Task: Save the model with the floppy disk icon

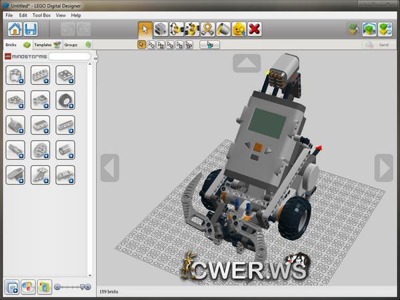Action: click(30, 29)
